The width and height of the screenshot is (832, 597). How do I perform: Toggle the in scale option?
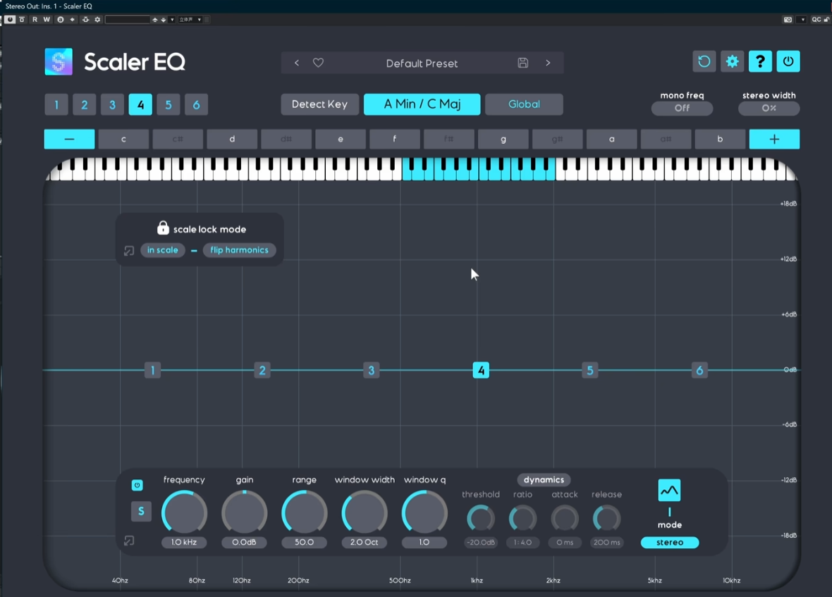point(162,250)
